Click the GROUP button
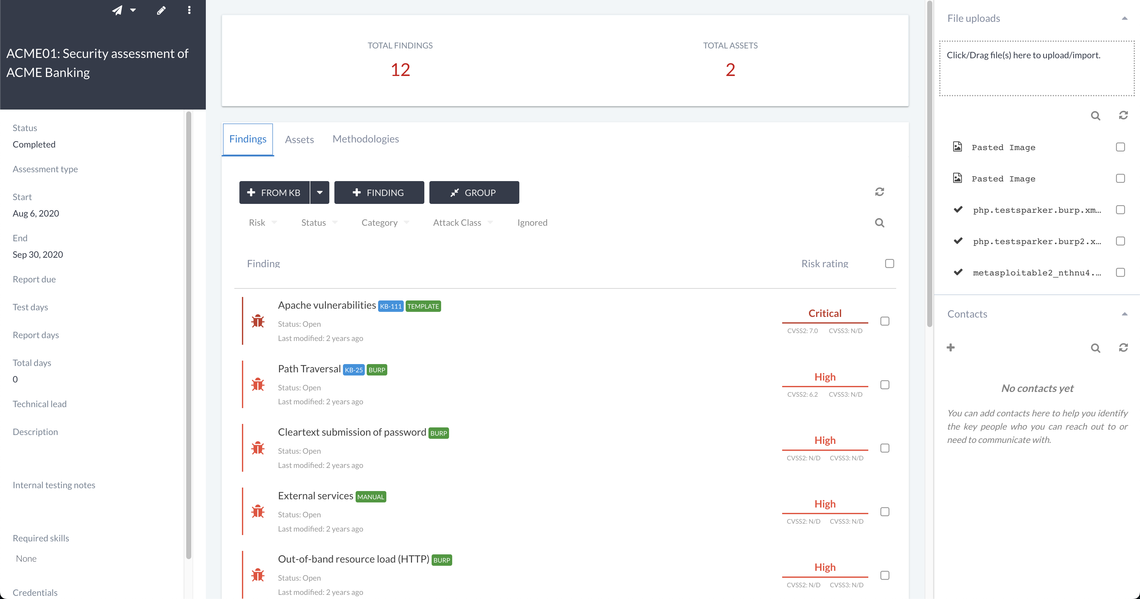This screenshot has width=1140, height=599. 474,192
